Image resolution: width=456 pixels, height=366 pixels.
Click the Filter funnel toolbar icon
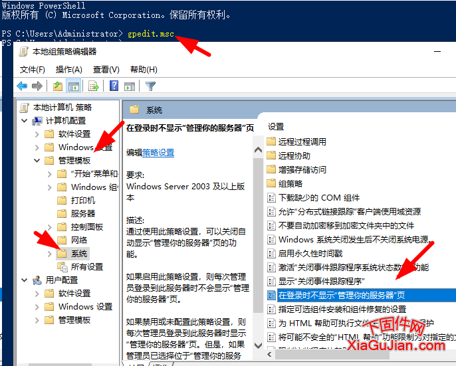(x=150, y=86)
